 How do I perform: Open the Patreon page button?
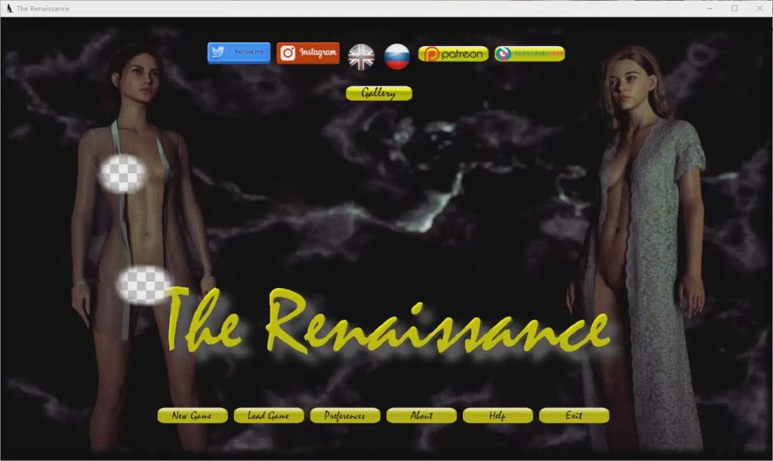point(453,54)
